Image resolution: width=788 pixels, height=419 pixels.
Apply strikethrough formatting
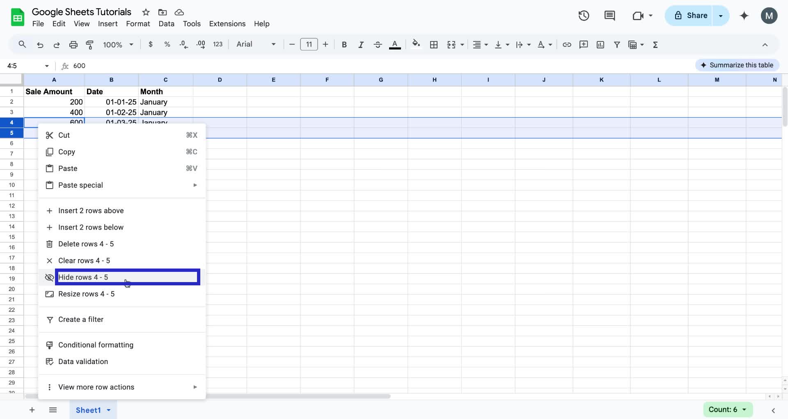[x=378, y=44]
